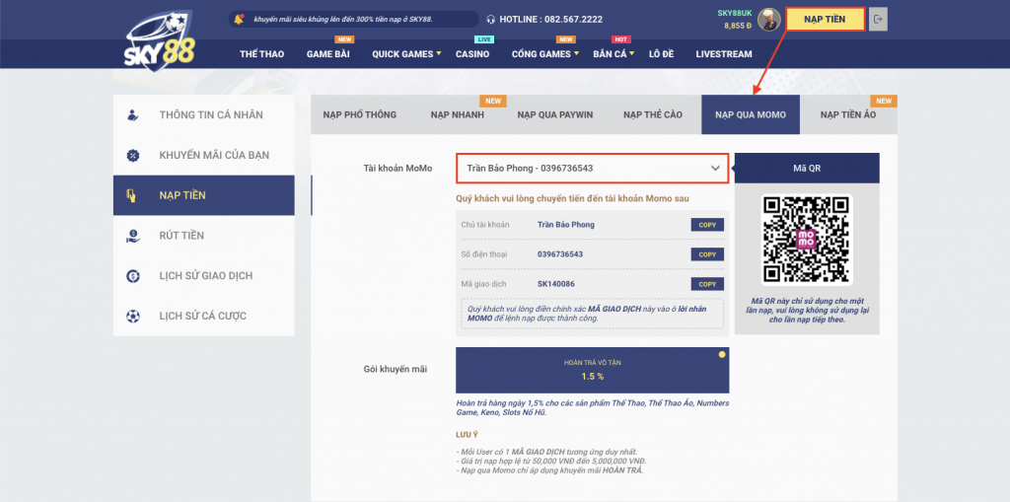This screenshot has width=1010, height=502.
Task: Switch to the Nạp tiền ảo tab
Action: [x=848, y=114]
